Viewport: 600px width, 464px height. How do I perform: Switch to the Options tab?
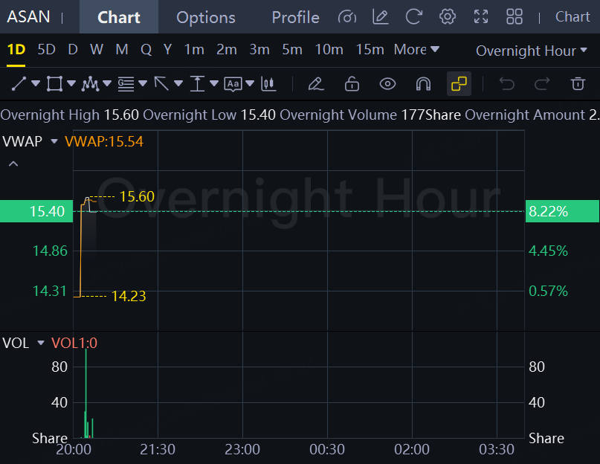click(205, 17)
